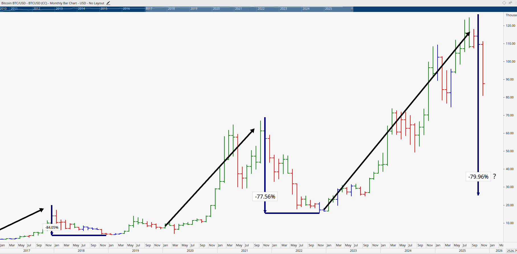Select 2023 in the top overview timeline strip
Viewport: 517px width, 254px height.
(284, 9)
